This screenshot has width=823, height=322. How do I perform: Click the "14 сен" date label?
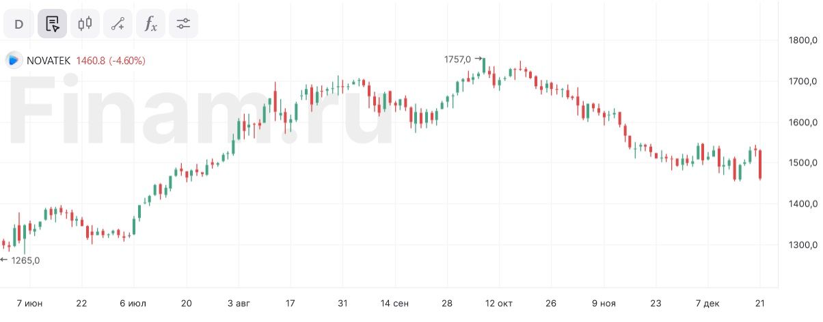tap(394, 303)
